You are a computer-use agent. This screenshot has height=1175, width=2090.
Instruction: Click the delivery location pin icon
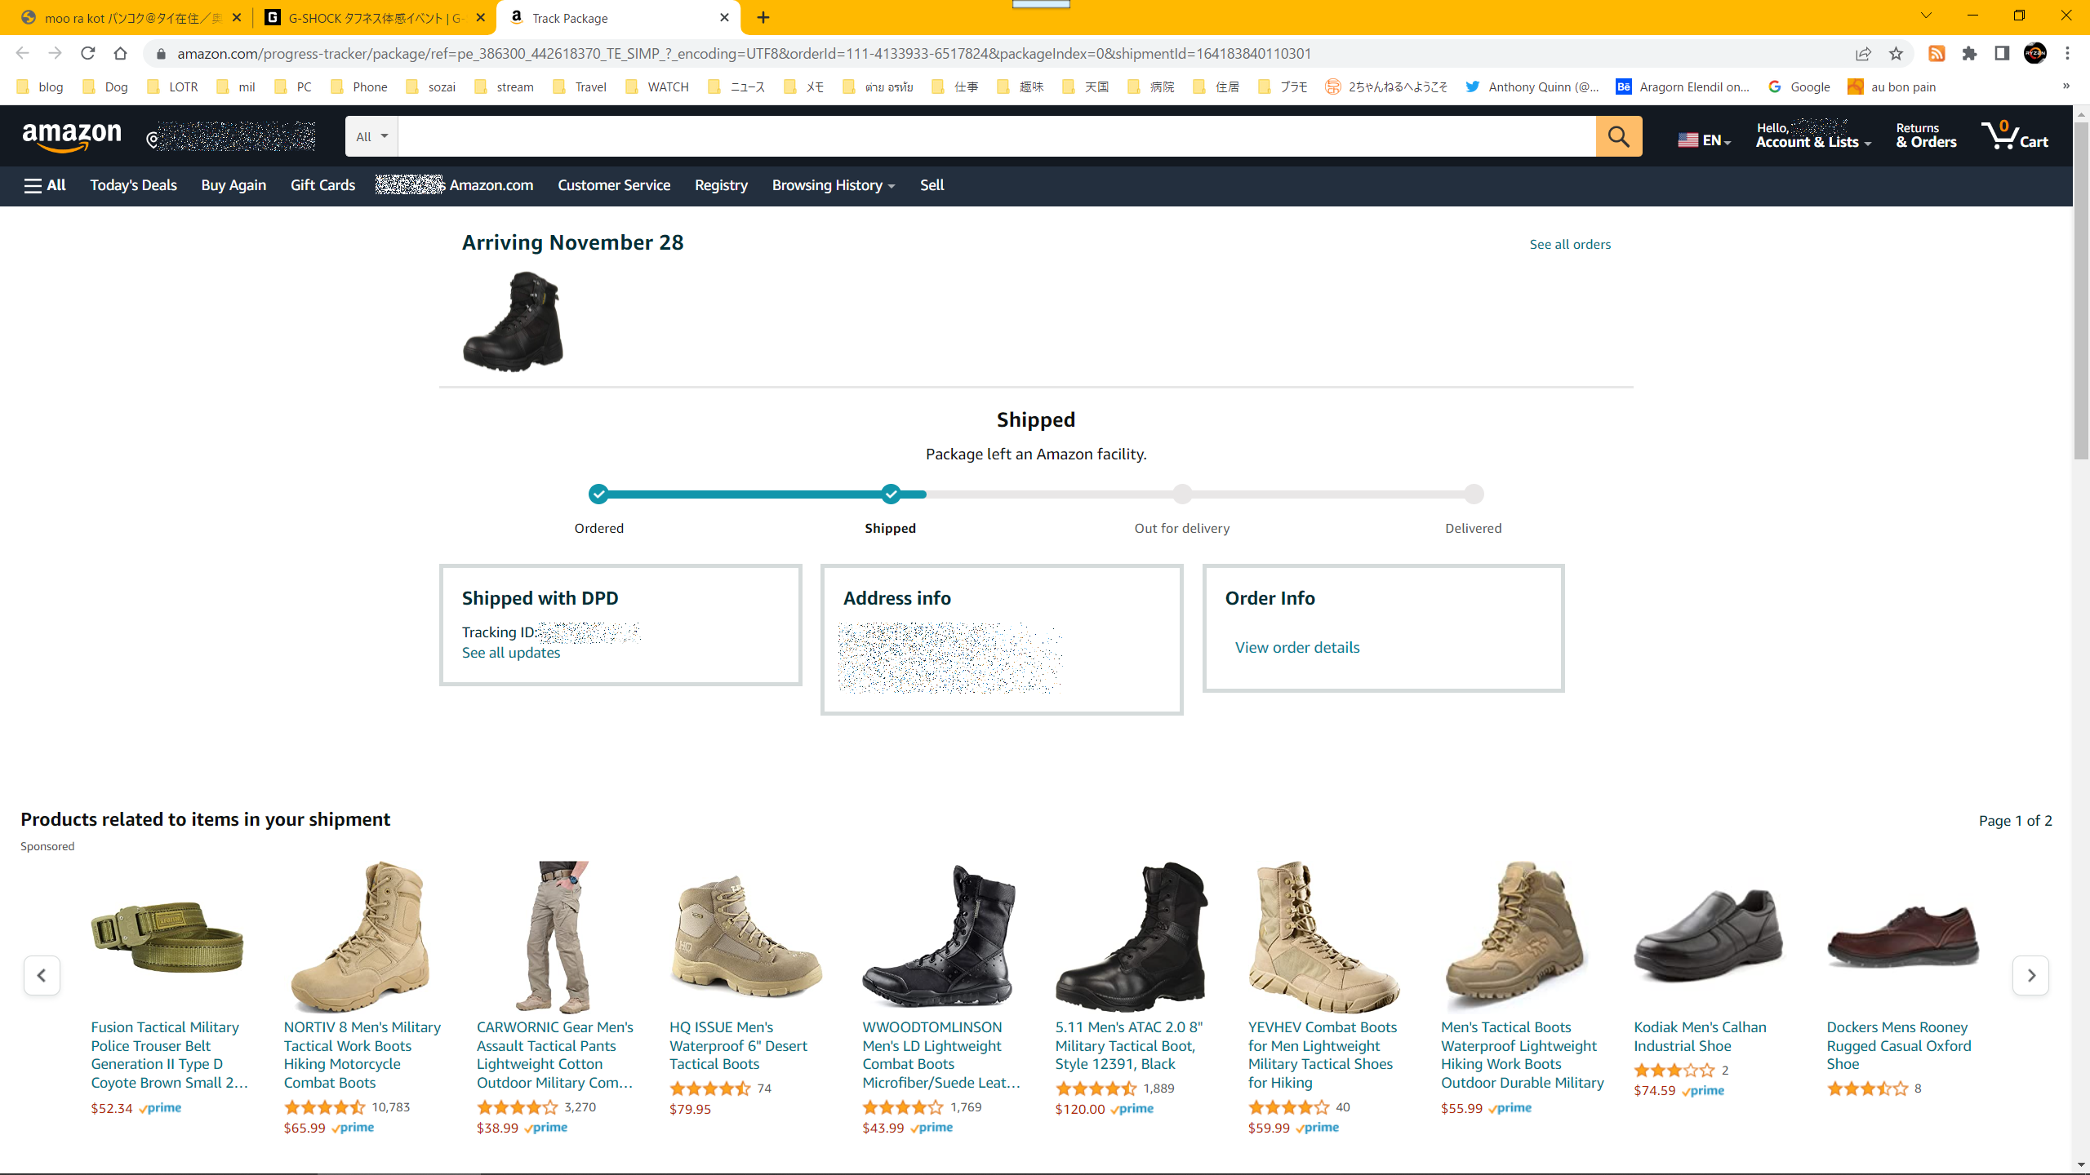[152, 140]
